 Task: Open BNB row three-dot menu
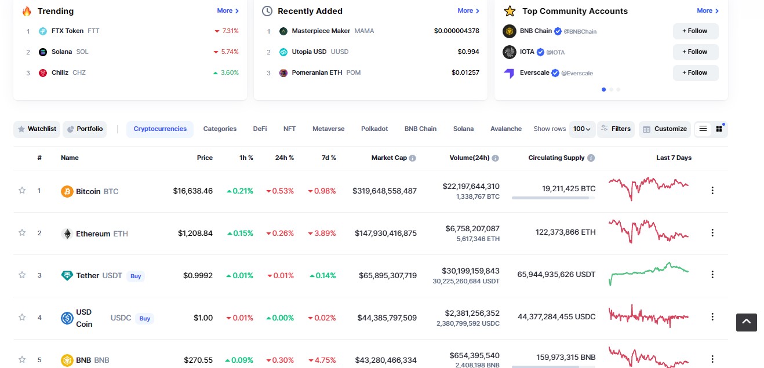point(712,359)
